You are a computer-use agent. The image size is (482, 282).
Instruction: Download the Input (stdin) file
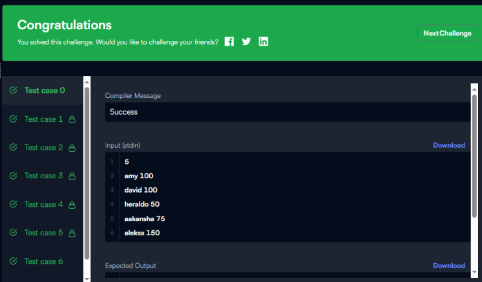pyautogui.click(x=449, y=145)
